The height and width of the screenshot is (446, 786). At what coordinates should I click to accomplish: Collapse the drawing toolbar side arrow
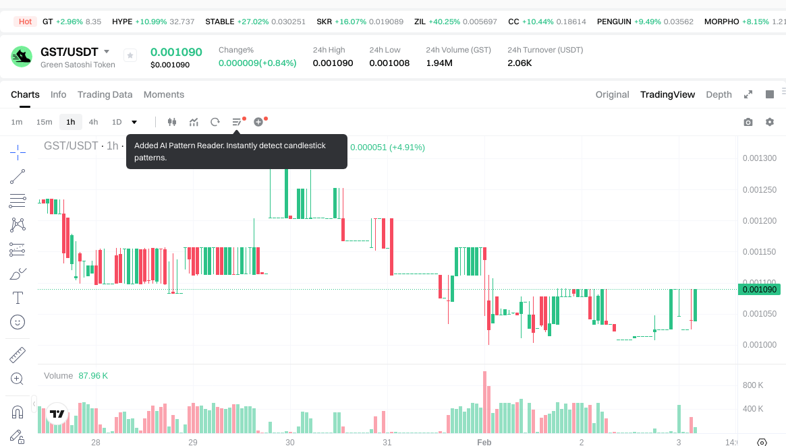[34, 404]
